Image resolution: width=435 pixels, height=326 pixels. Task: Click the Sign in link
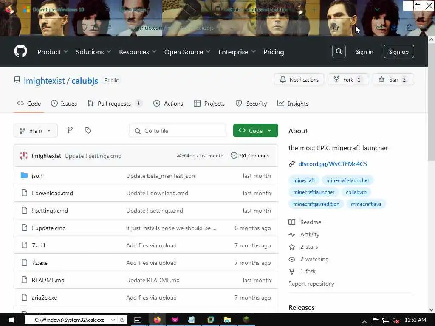(x=364, y=52)
